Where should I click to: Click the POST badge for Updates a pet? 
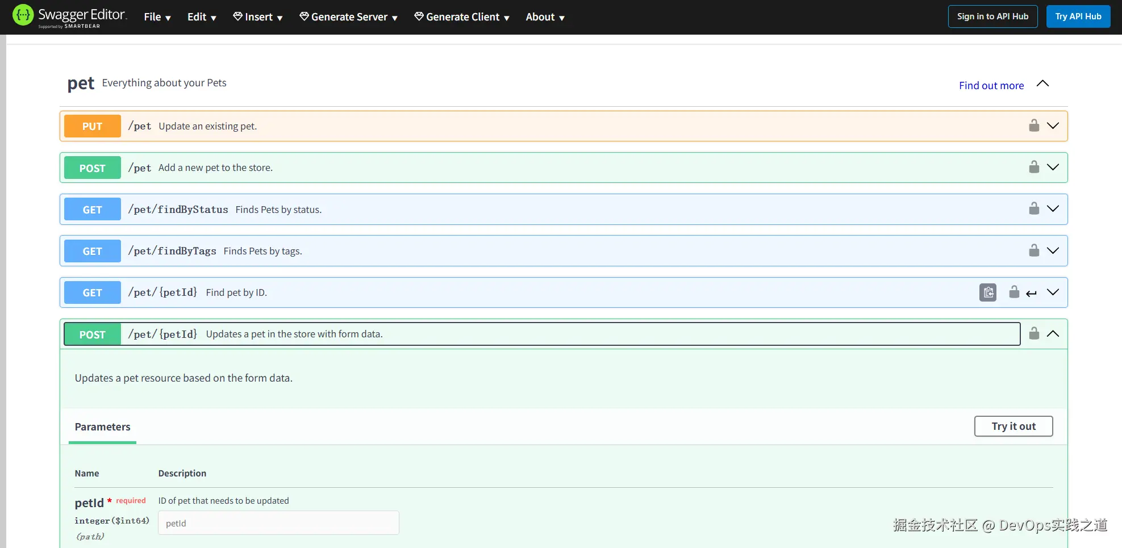93,334
